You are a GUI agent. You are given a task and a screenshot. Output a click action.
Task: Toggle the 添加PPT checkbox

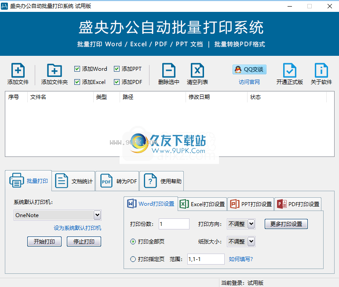(117, 69)
